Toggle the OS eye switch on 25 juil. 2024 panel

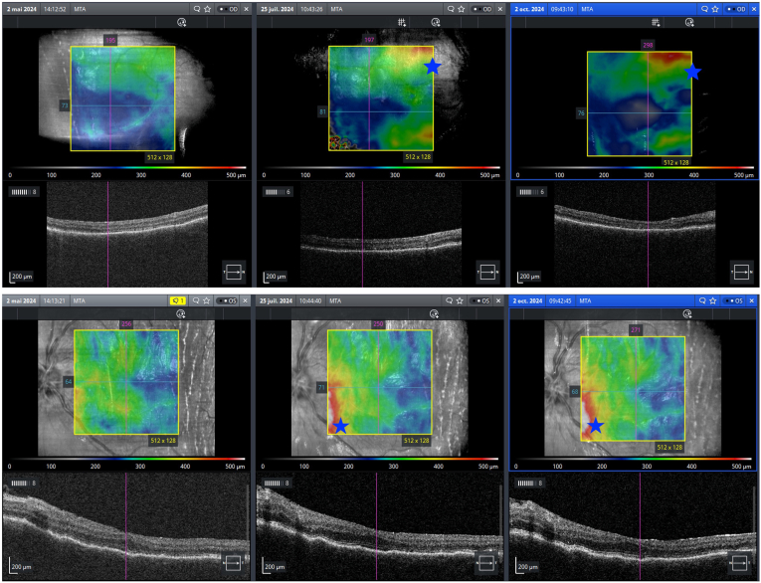(x=480, y=301)
